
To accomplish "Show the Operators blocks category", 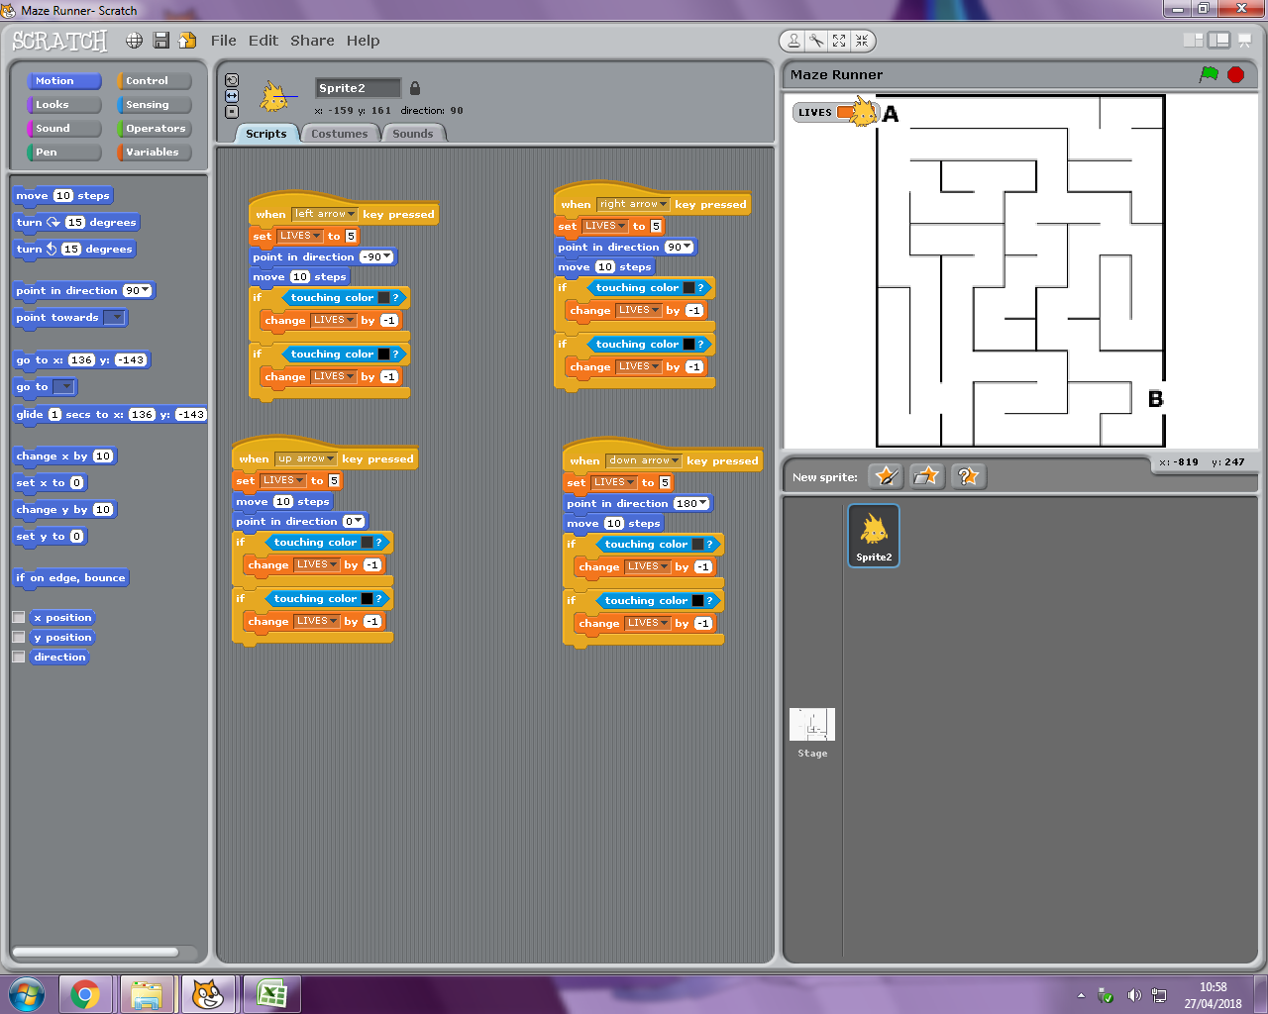I will (154, 129).
